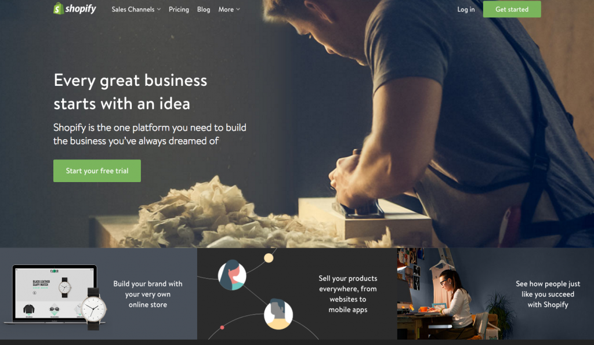Click the yellow dot on the curved line
Viewport: 594px width, 345px height.
coord(269,258)
